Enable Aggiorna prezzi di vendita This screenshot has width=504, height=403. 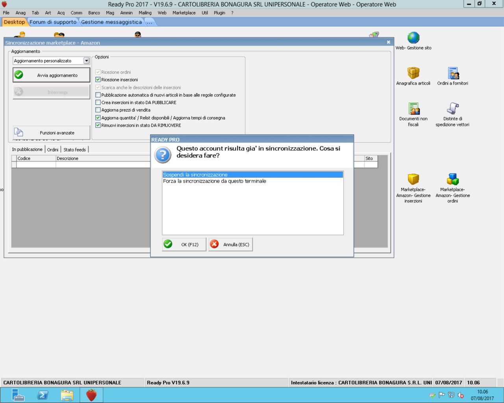[x=98, y=110]
